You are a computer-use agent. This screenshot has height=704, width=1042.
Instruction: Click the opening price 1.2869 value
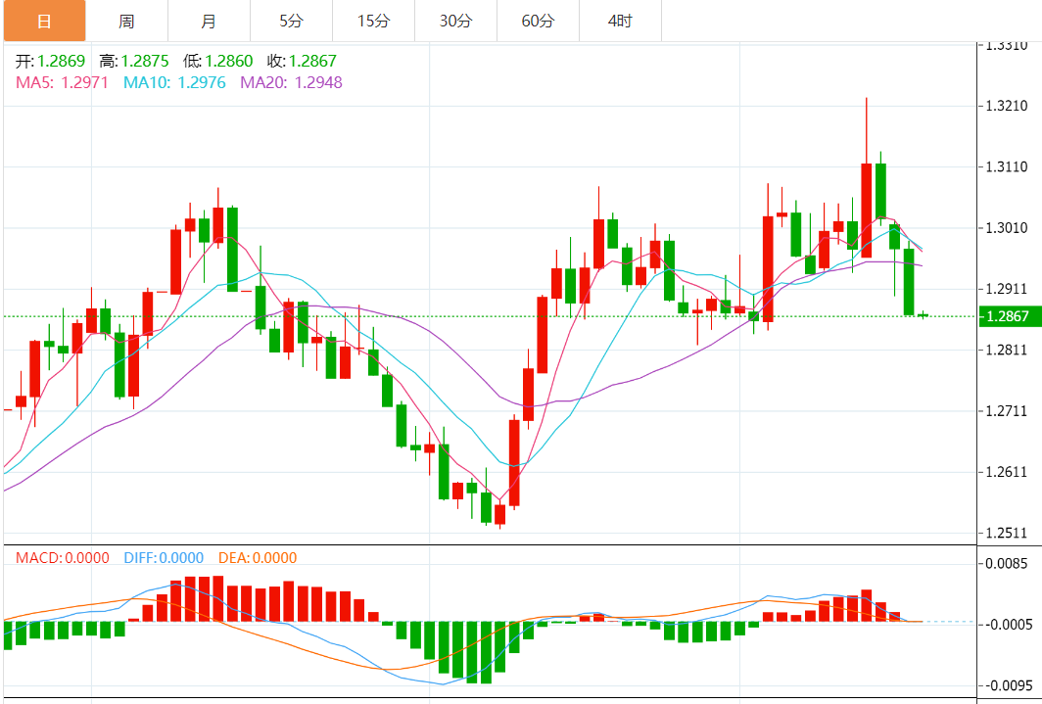(x=61, y=61)
